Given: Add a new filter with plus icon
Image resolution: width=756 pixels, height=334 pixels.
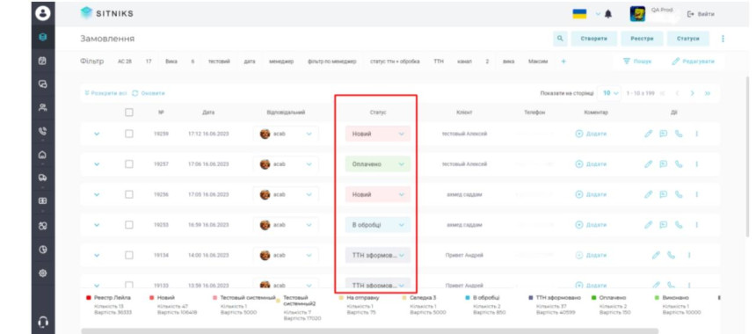Looking at the screenshot, I should (x=563, y=62).
